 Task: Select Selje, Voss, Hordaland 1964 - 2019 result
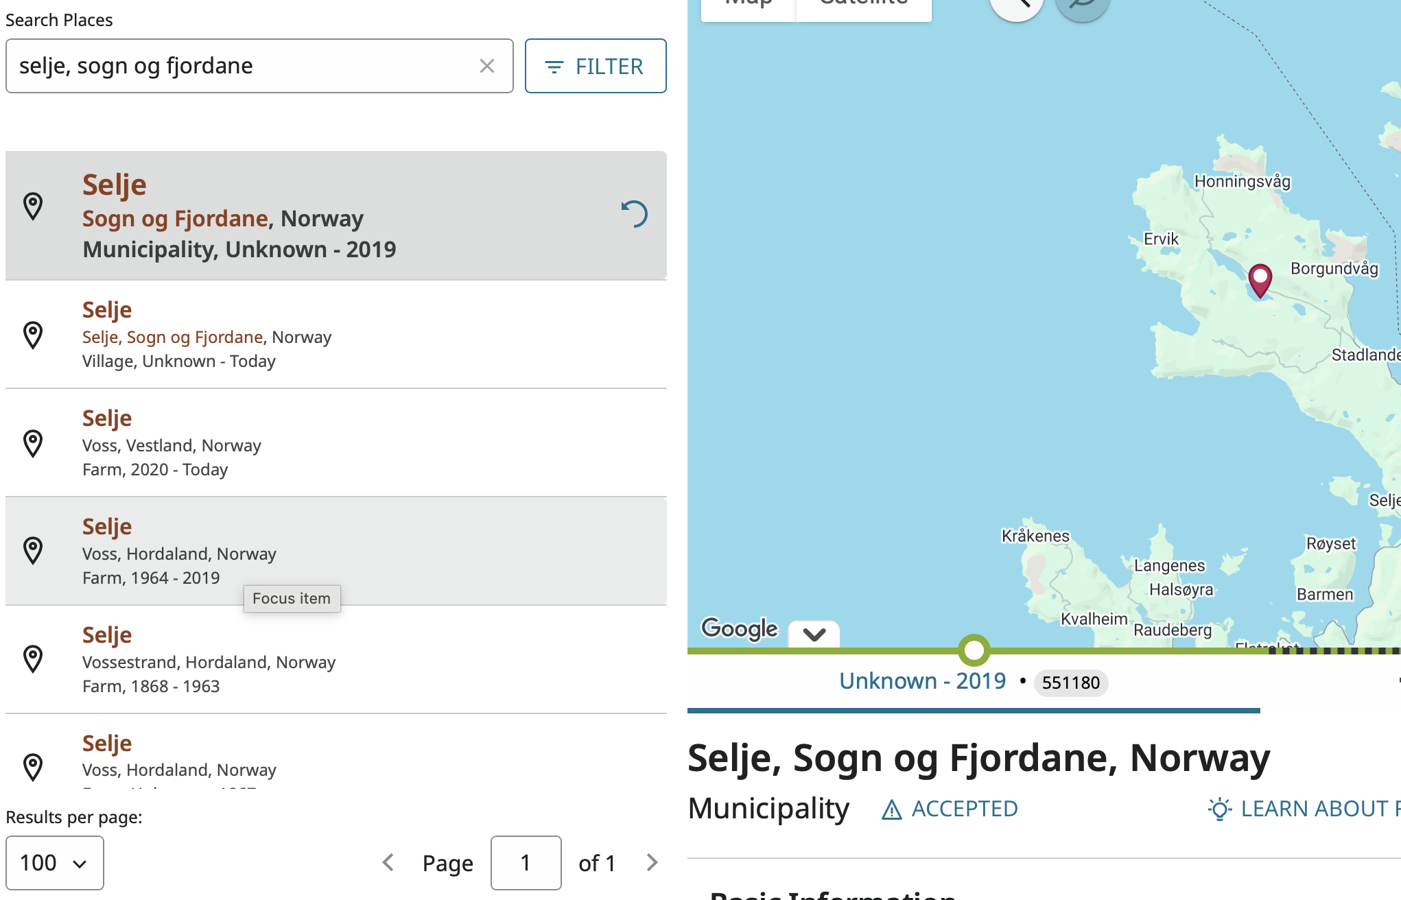pyautogui.click(x=336, y=551)
